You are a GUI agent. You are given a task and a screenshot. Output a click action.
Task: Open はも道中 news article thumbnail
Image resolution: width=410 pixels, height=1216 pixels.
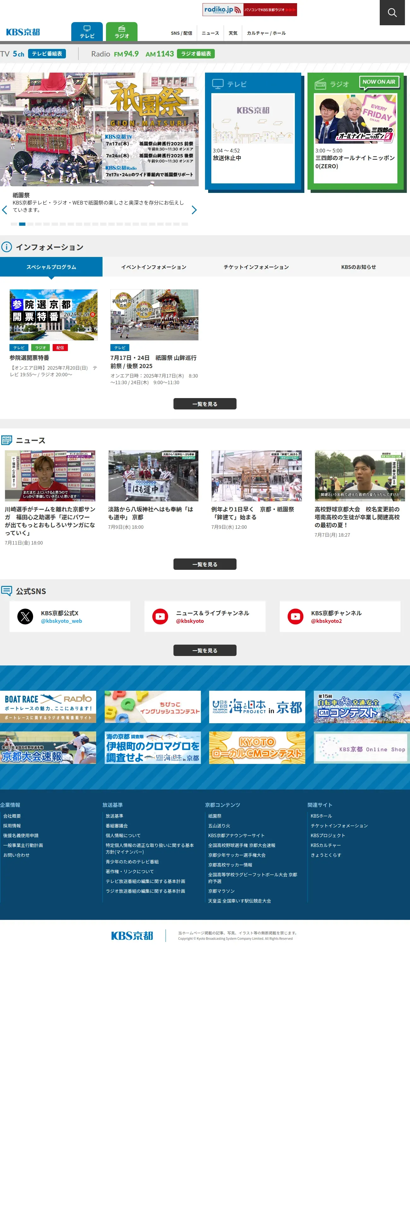[153, 476]
